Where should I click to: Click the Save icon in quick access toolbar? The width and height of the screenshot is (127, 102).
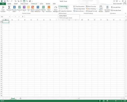point(5,1)
